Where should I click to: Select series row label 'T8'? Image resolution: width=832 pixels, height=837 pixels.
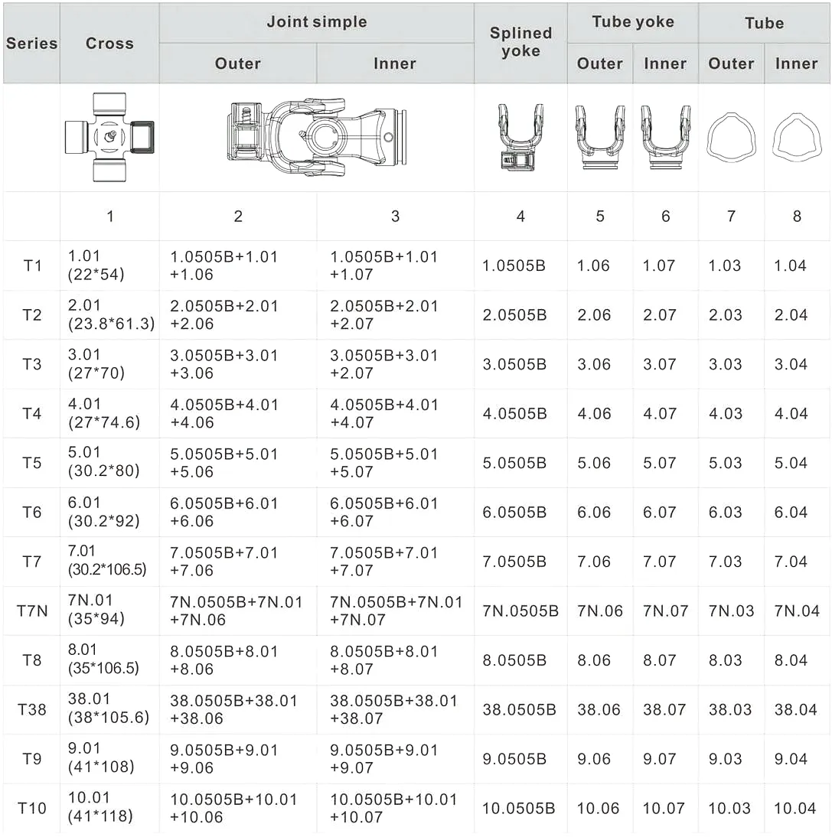click(32, 660)
